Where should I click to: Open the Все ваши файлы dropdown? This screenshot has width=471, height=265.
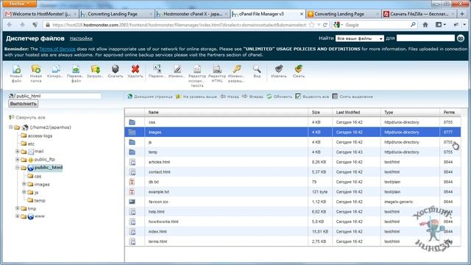(x=360, y=38)
